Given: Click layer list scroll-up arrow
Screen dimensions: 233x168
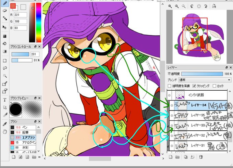Looking at the screenshot, I should (x=230, y=91).
